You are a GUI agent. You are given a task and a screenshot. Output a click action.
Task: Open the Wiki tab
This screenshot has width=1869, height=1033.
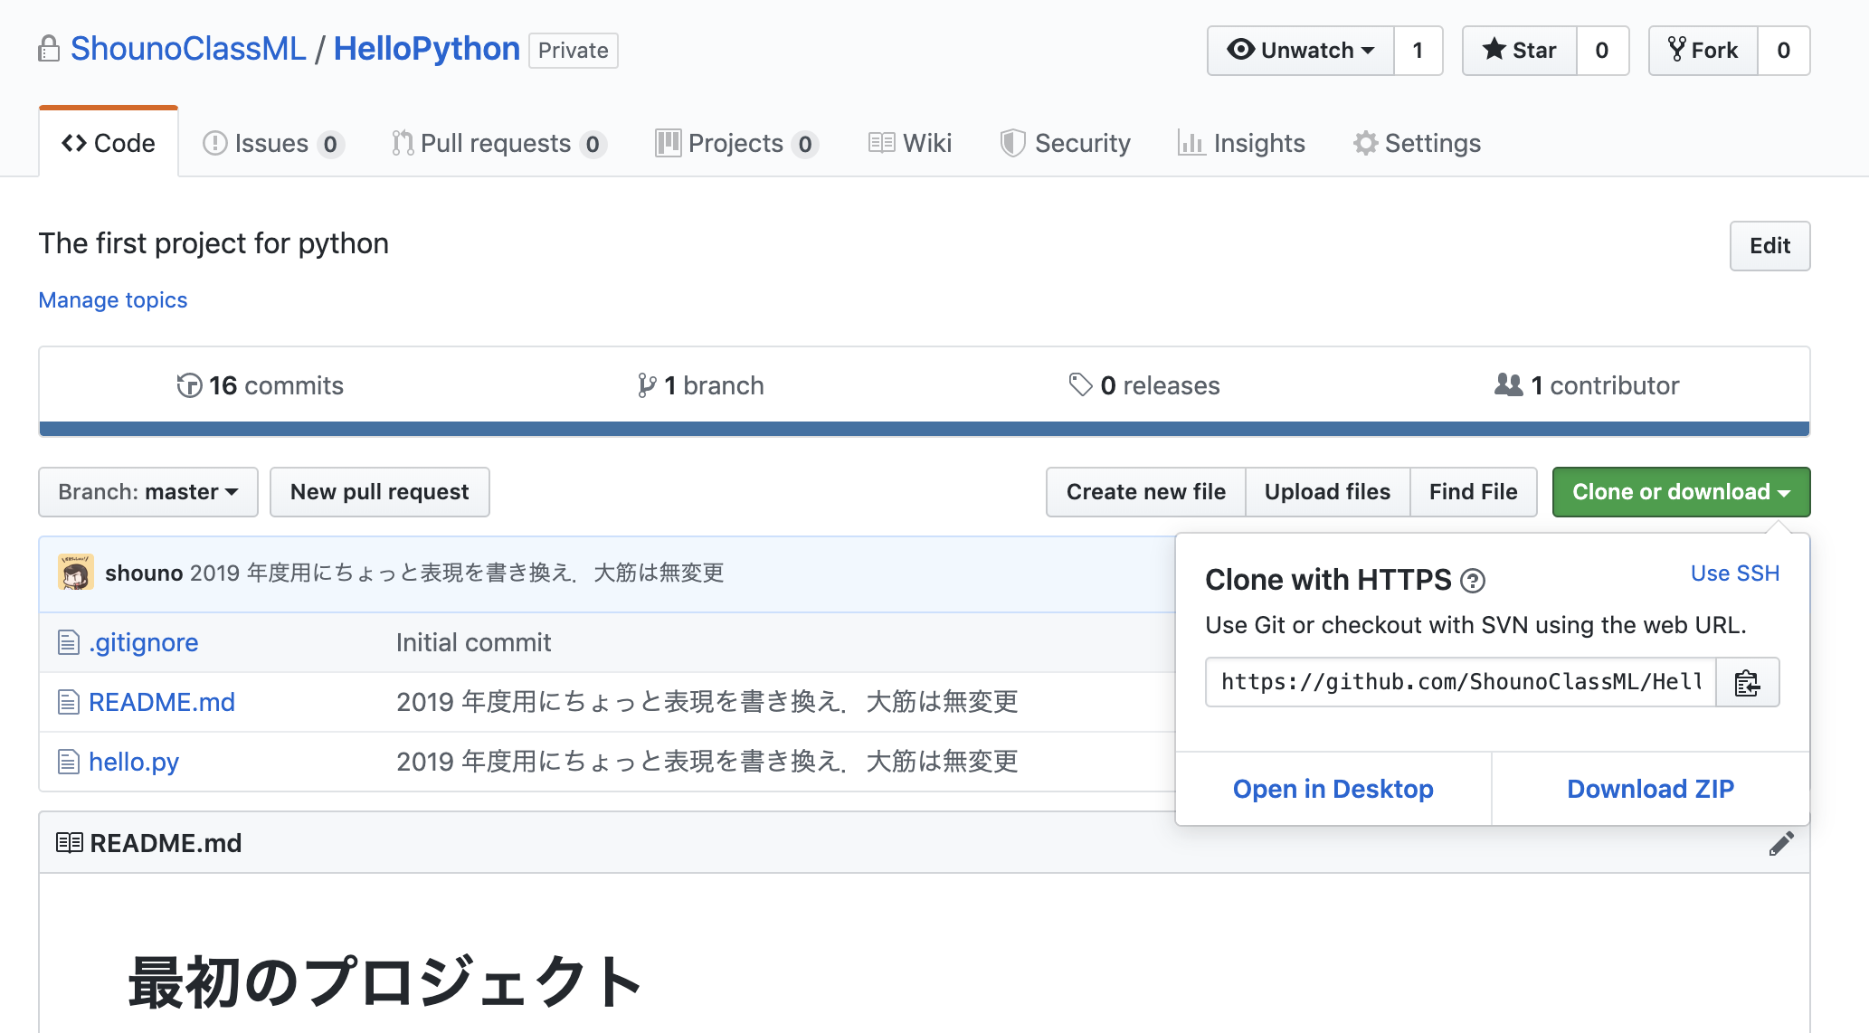coord(910,143)
